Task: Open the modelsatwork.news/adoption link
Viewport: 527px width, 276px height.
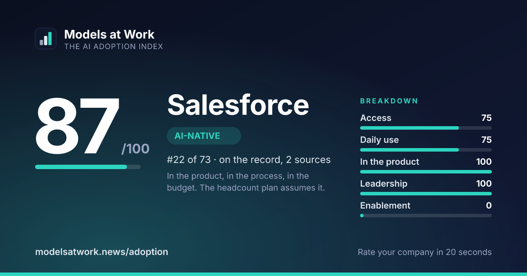Action: 101,252
